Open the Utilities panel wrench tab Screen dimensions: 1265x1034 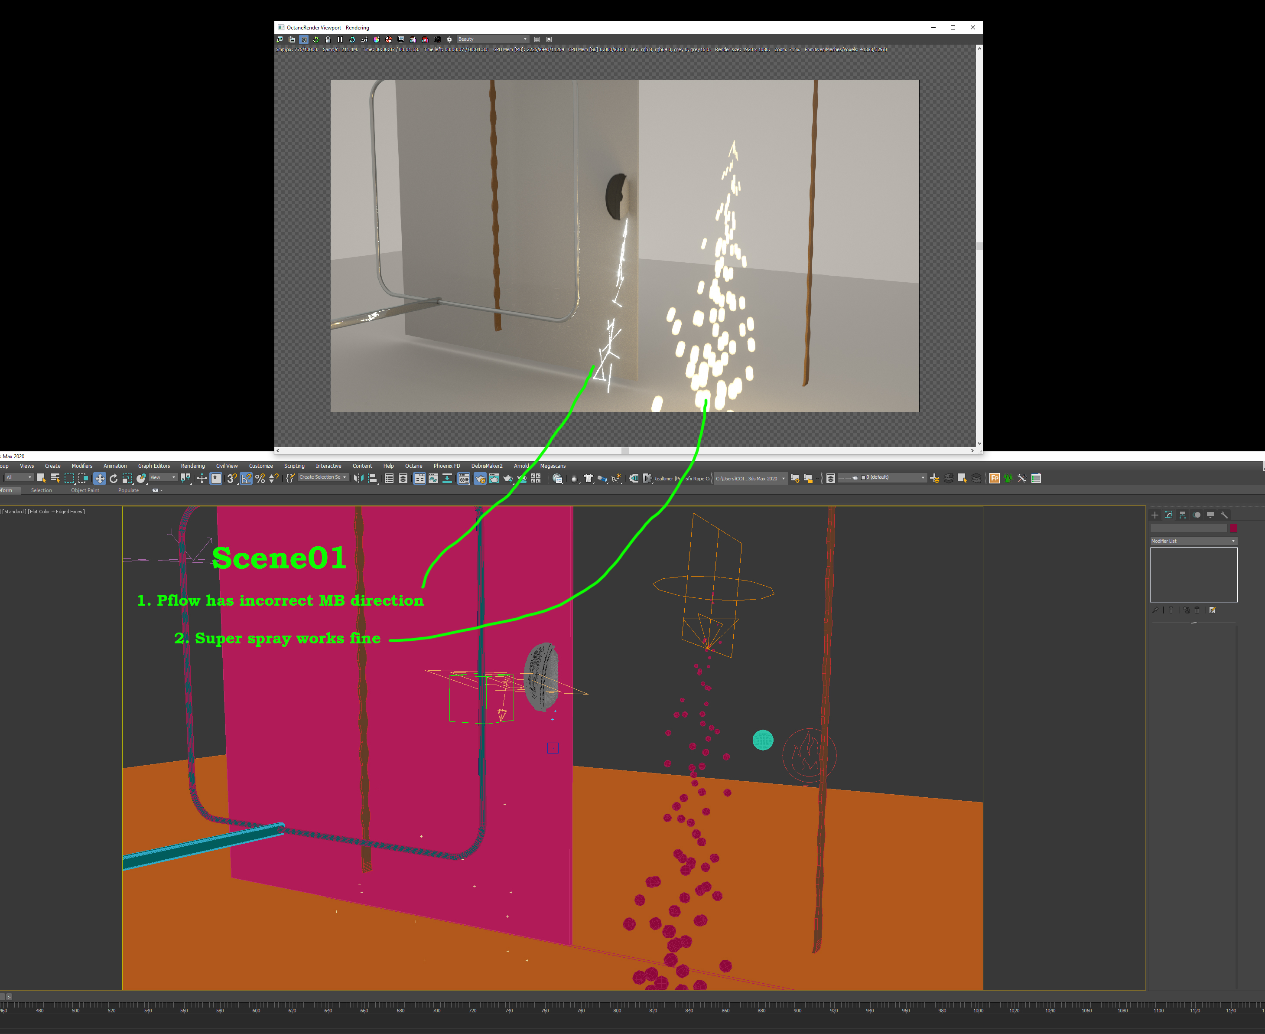(1224, 515)
